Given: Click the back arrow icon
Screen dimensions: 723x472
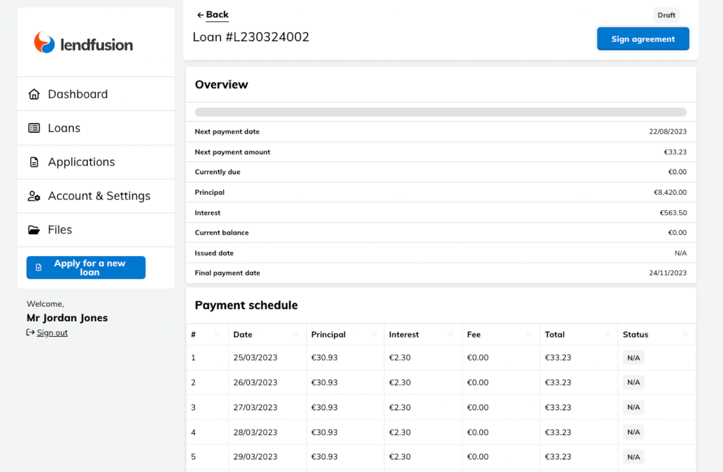Looking at the screenshot, I should coord(200,15).
